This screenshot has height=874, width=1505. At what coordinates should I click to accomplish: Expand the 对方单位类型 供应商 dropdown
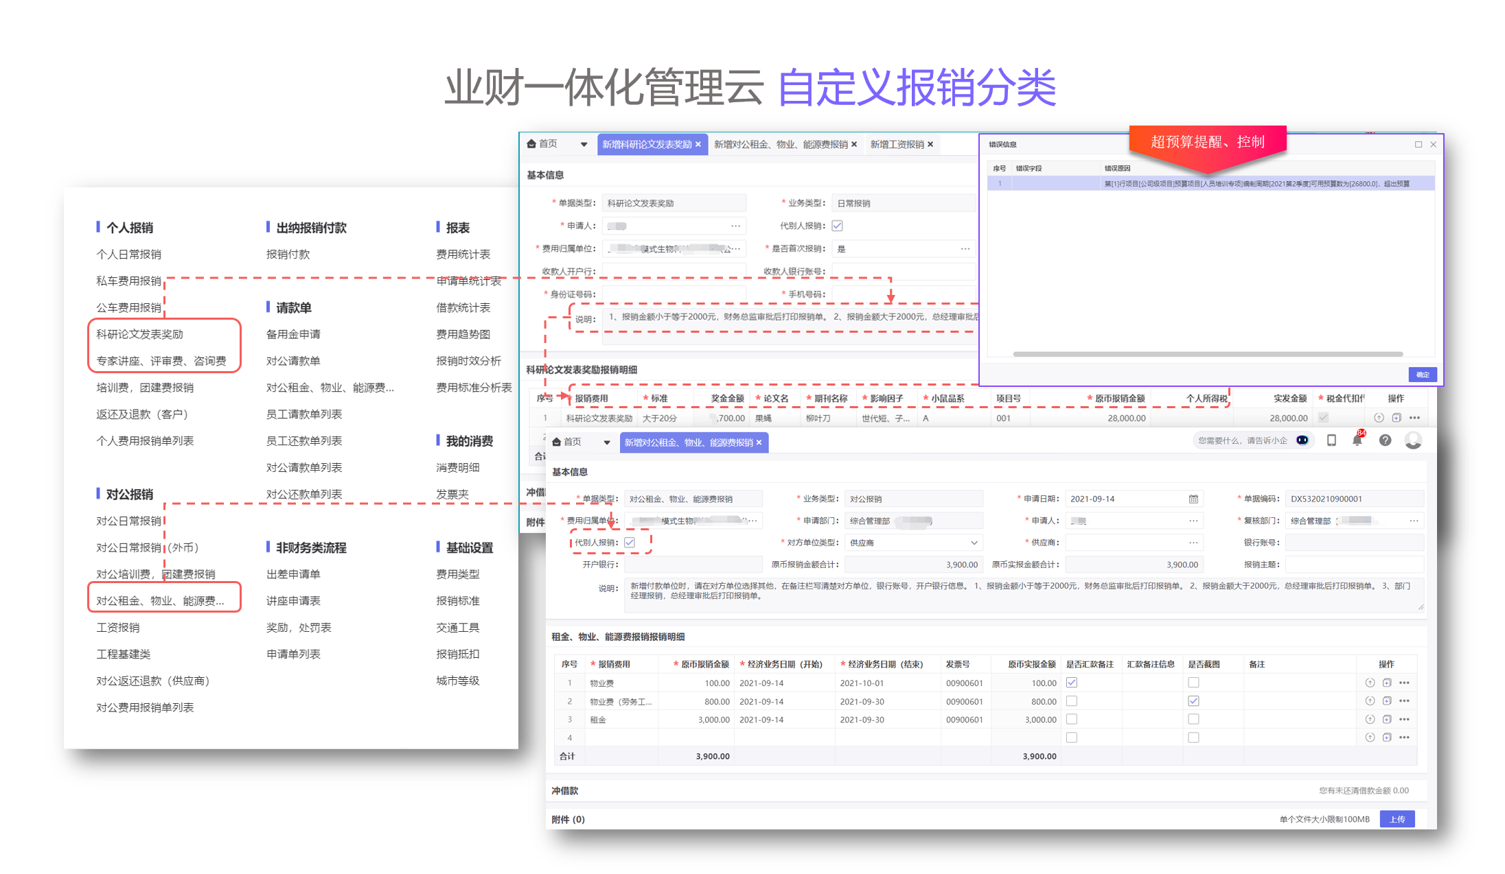974,543
